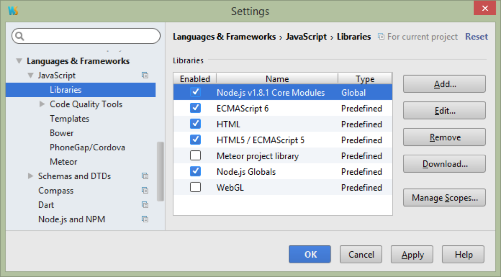Confirm settings with OK button
Image resolution: width=501 pixels, height=277 pixels.
point(309,254)
